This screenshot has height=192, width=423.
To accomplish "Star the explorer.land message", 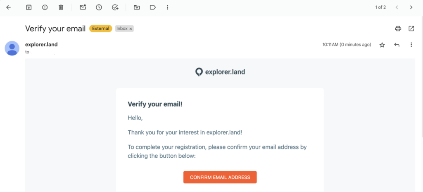I will 382,45.
